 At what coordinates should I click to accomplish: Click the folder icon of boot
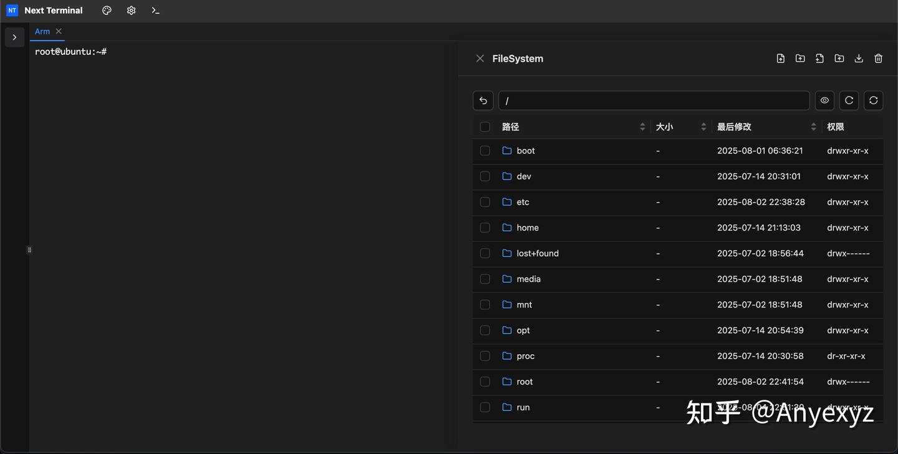point(507,151)
